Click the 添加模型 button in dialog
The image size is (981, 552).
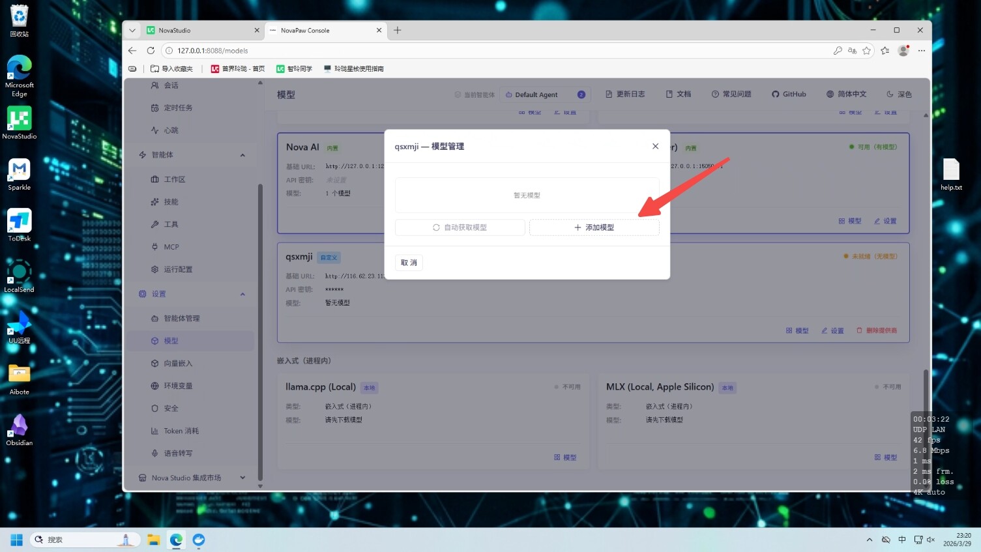point(594,227)
